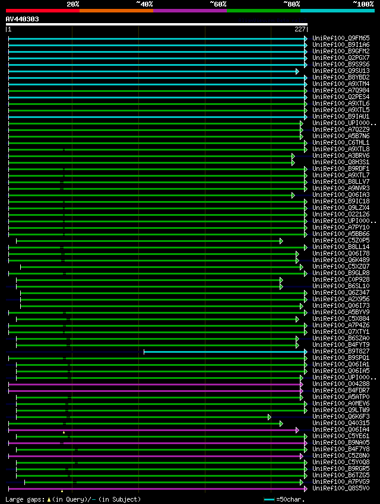Viewport: 380px width, 504px height.
Task: Click the arrowhead of the UniRef100_Q06IA4 alignment
Action: pos(297,430)
